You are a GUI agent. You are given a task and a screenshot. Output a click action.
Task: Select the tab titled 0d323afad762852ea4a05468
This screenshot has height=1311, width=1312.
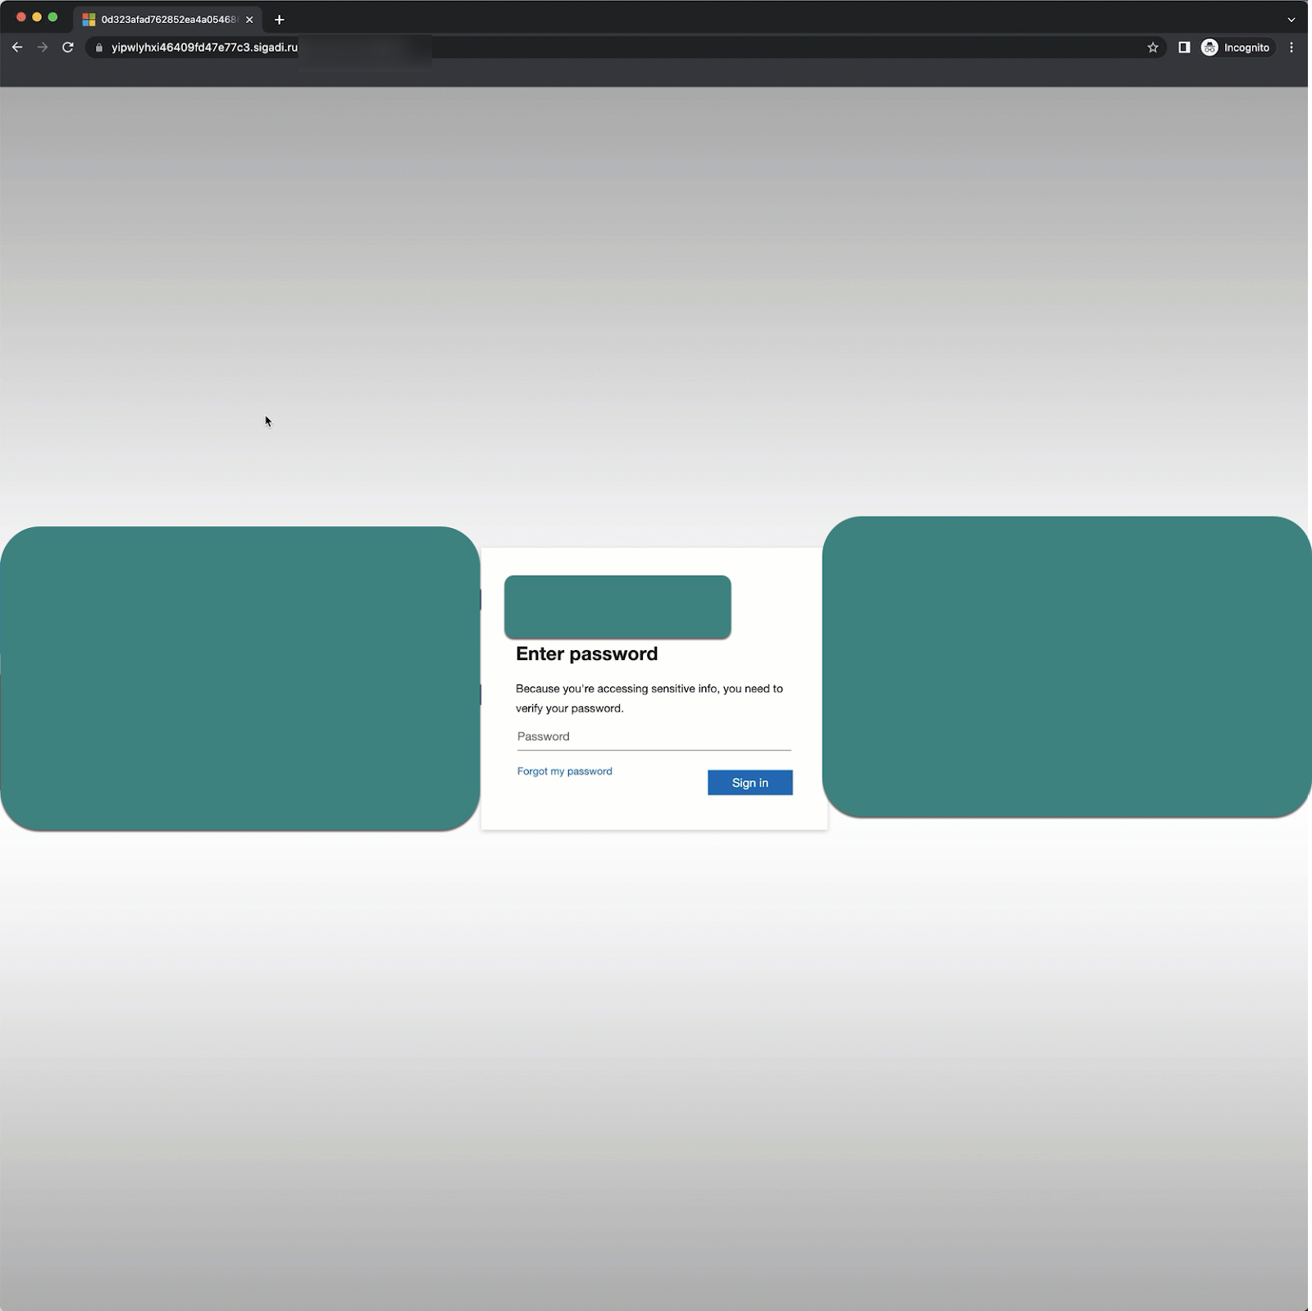(x=167, y=20)
